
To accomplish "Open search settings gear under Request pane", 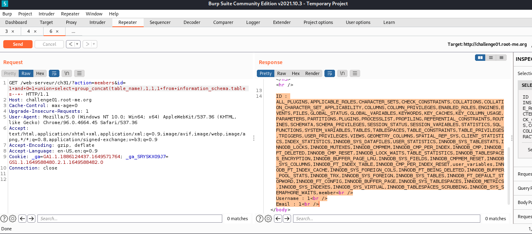I will pos(13,219).
